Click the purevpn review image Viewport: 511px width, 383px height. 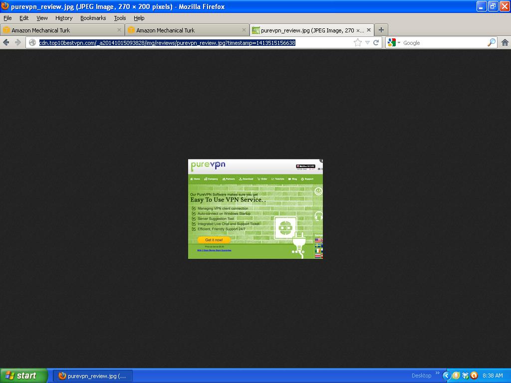pyautogui.click(x=255, y=209)
